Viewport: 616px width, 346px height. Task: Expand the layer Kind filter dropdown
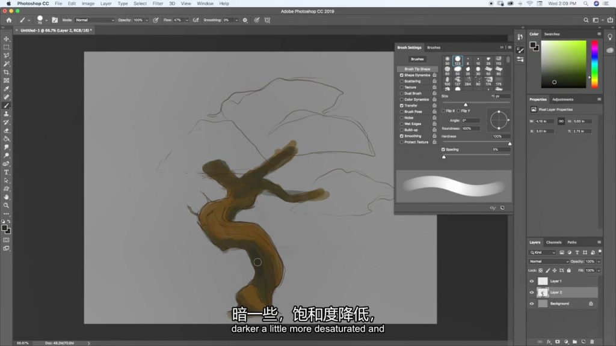(x=543, y=252)
